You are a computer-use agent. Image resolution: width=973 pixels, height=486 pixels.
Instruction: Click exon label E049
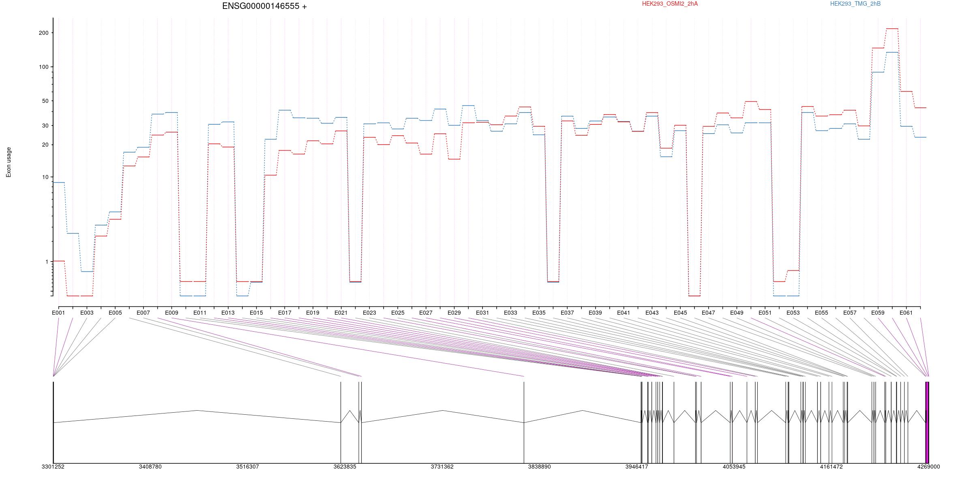click(x=737, y=313)
